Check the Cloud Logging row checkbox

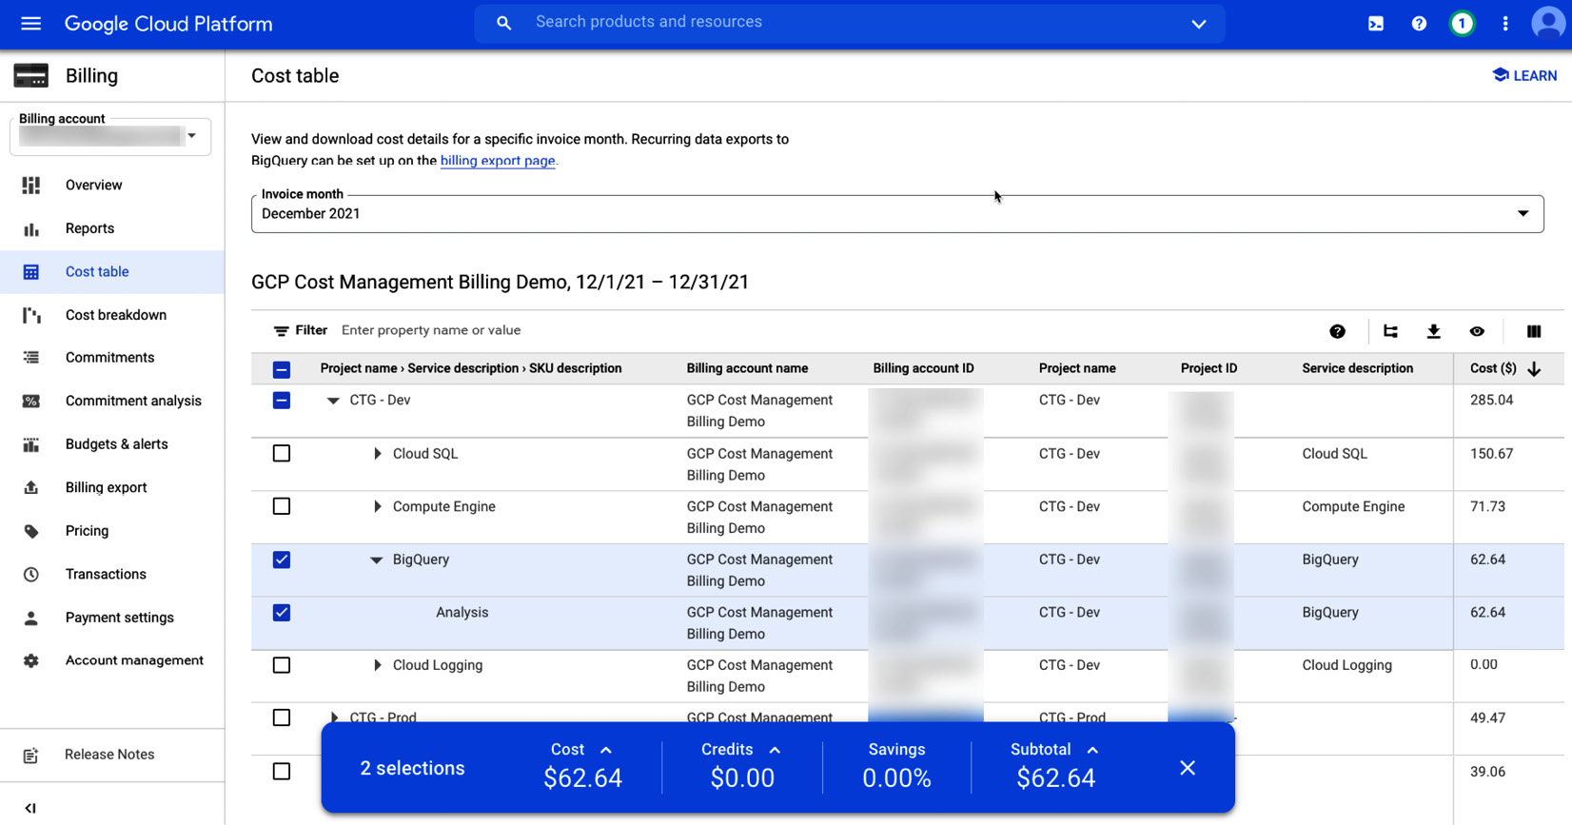(x=282, y=665)
